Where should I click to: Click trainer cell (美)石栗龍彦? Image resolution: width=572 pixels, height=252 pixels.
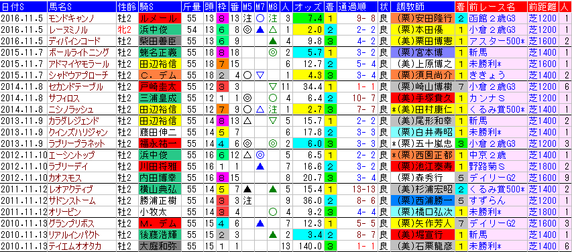[x=422, y=247]
